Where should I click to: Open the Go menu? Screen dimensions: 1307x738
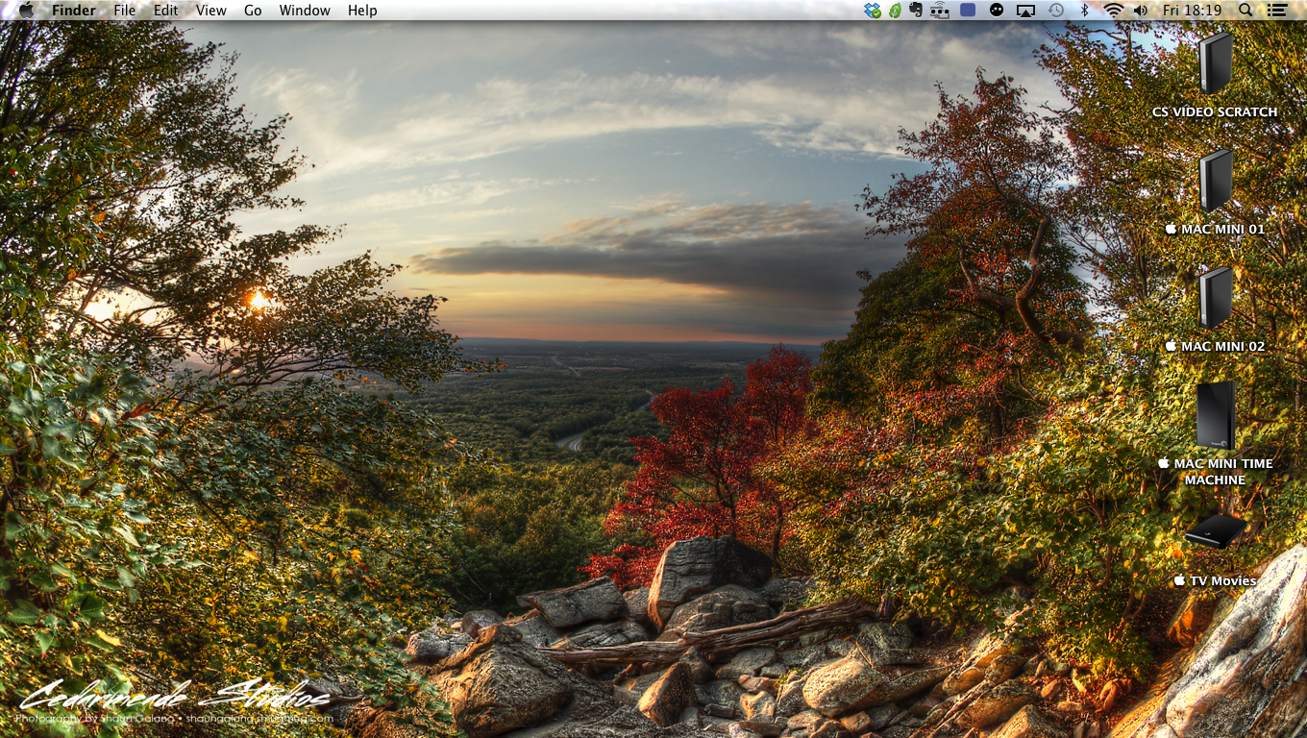[253, 11]
